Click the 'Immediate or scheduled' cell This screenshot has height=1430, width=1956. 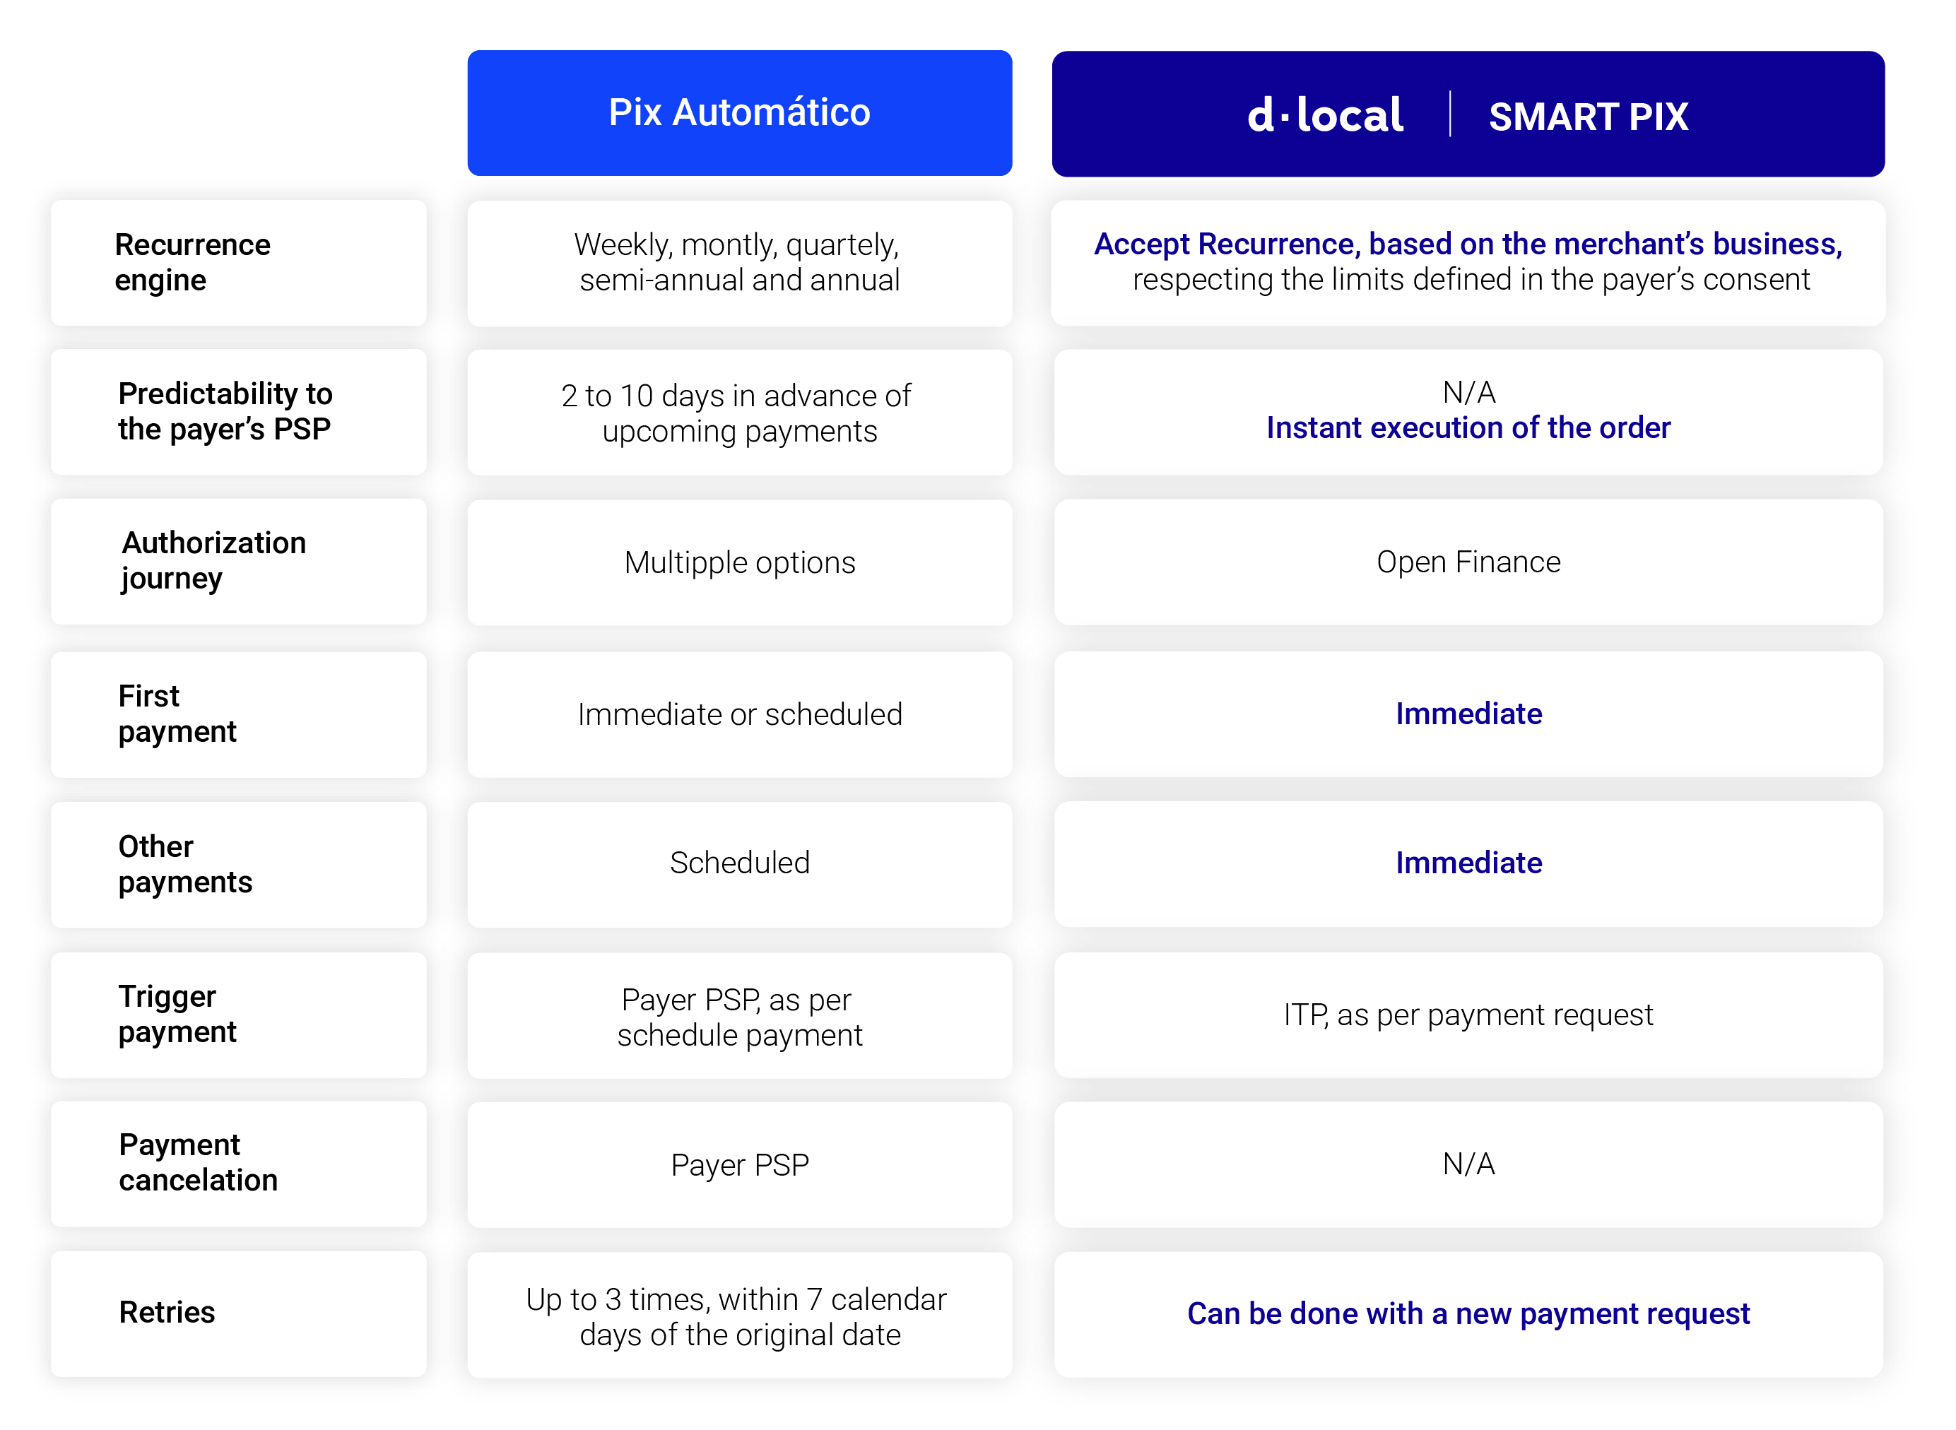coord(739,715)
